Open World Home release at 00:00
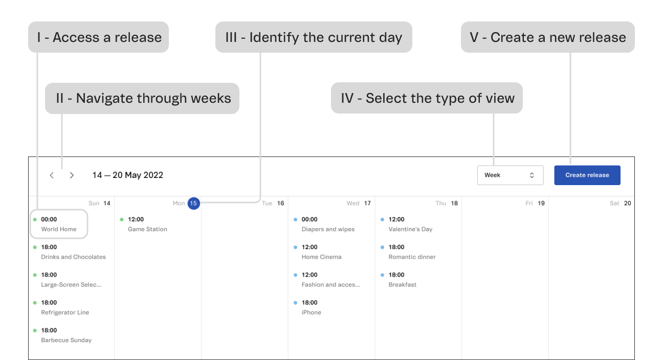Viewport: 663px width, 360px height. [x=59, y=224]
